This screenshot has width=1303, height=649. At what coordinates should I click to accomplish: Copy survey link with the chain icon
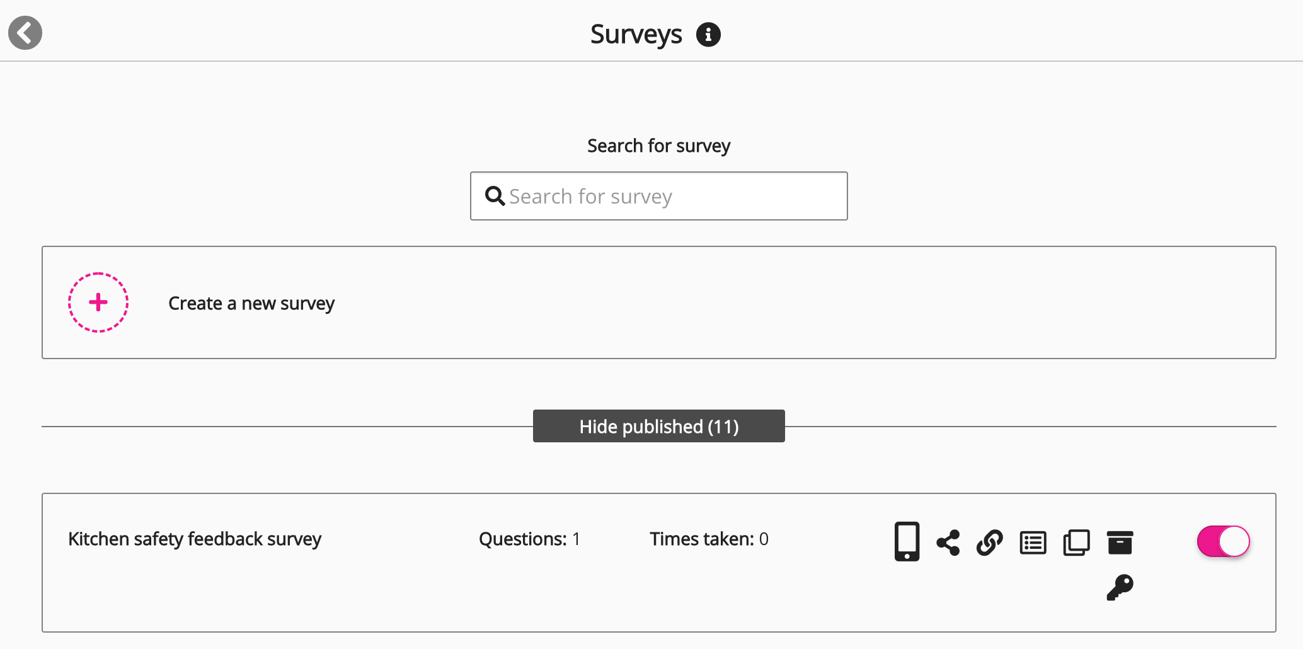tap(990, 543)
